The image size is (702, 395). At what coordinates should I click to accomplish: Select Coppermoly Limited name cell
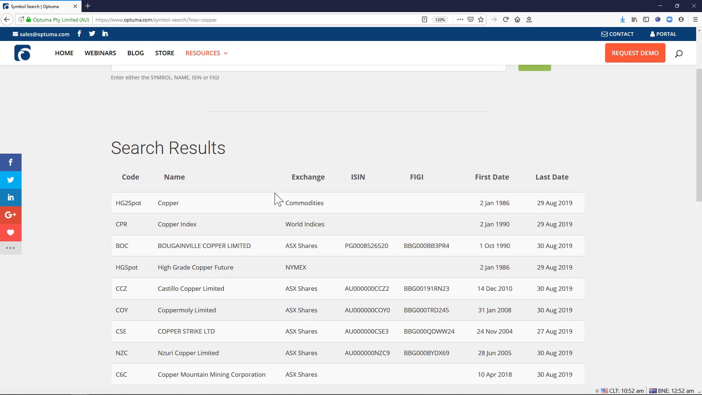pyautogui.click(x=187, y=310)
